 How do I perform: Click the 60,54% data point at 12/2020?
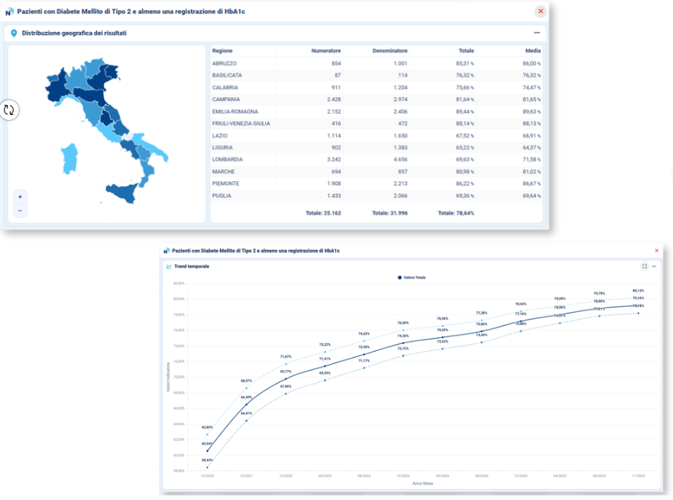pyautogui.click(x=207, y=450)
